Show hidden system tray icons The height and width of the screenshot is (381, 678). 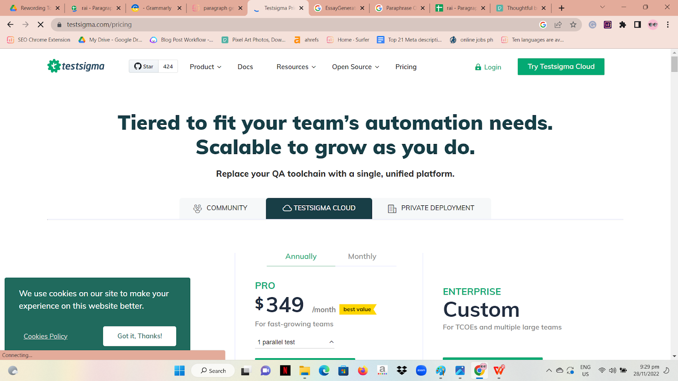pyautogui.click(x=549, y=370)
